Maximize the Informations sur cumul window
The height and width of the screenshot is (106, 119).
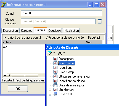96,4
